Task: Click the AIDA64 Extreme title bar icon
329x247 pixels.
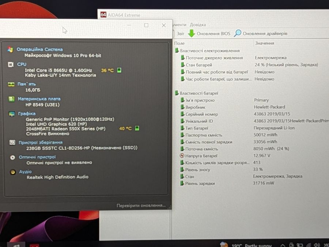Action: (103, 15)
